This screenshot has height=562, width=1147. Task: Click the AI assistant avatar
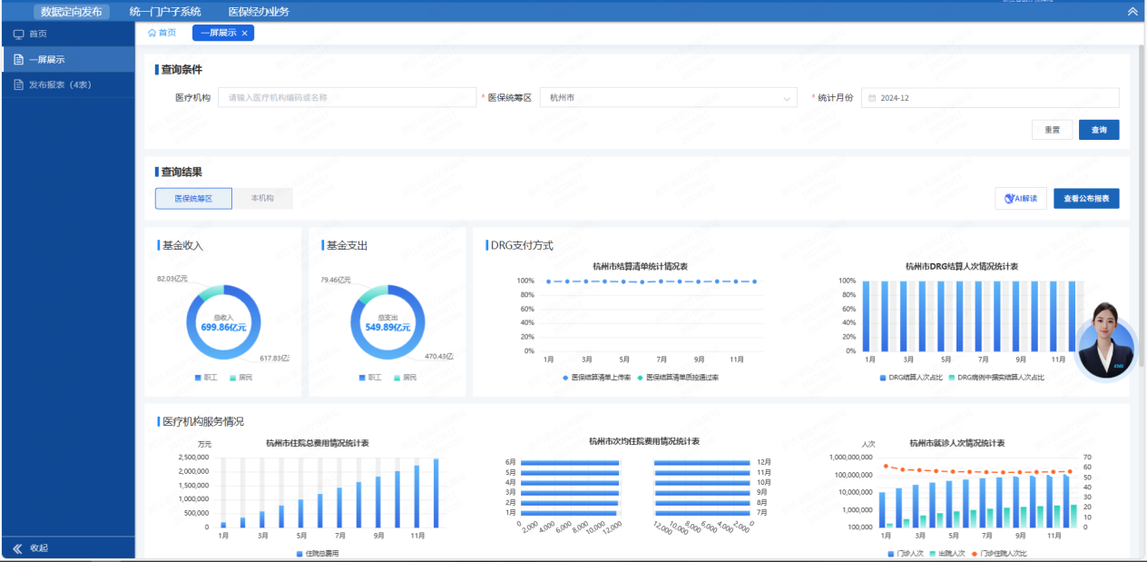click(1105, 341)
